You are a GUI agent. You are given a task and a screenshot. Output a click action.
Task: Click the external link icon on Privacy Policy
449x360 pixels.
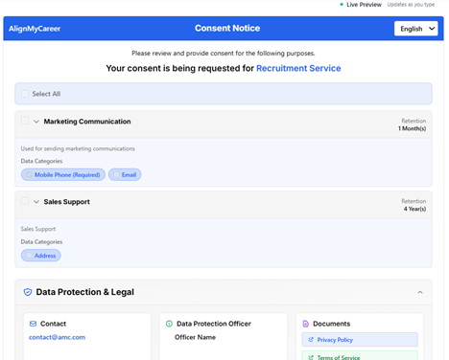coord(311,340)
